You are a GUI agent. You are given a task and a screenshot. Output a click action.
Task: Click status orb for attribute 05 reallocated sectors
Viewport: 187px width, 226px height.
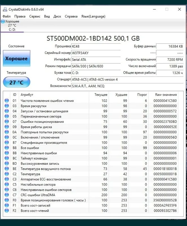pos(6,116)
